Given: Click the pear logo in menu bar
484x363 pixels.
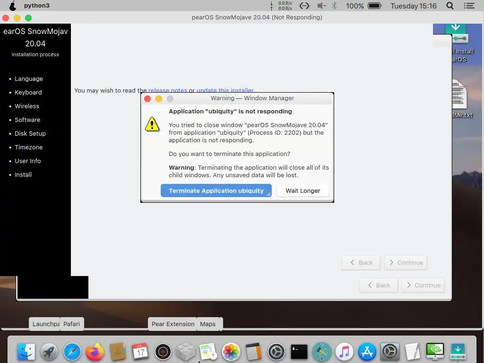Looking at the screenshot, I should click(x=13, y=6).
